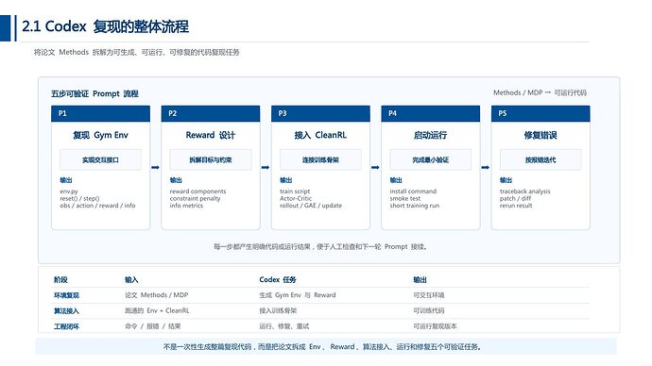652x366 pixels.
Task: Click the '生成 Gym Env 与 Reward' cell
Action: point(298,295)
